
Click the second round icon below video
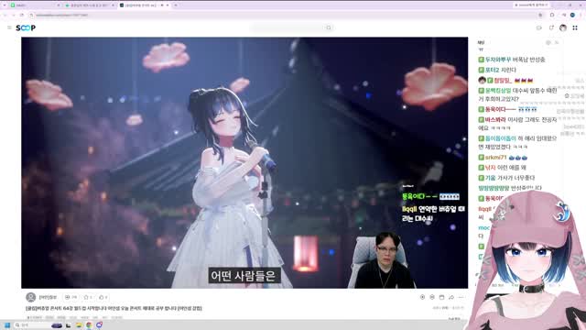click(x=432, y=297)
